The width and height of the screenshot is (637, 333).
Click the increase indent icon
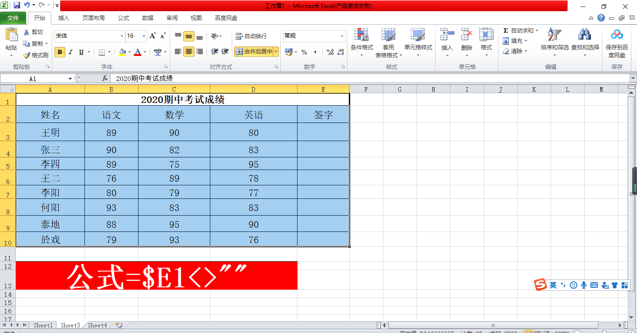[x=225, y=52]
